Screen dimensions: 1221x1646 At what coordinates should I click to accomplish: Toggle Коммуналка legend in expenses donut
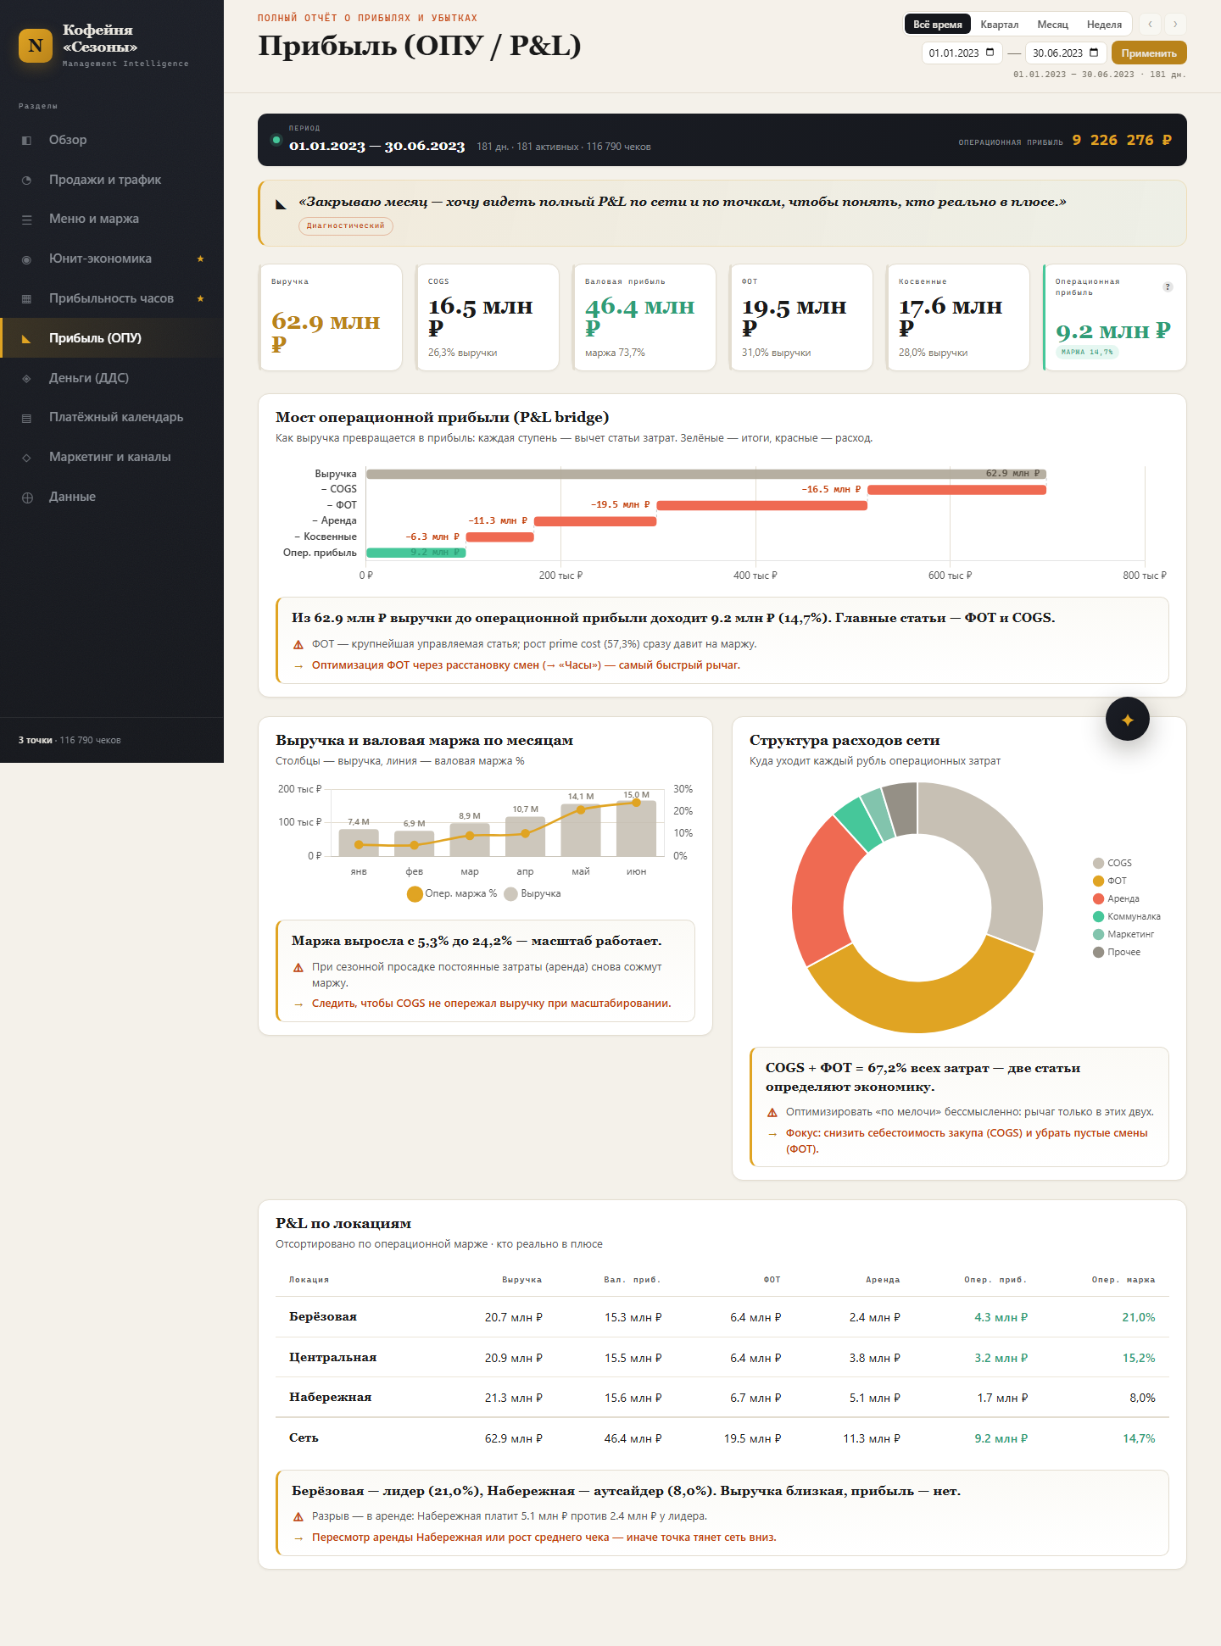point(1127,916)
